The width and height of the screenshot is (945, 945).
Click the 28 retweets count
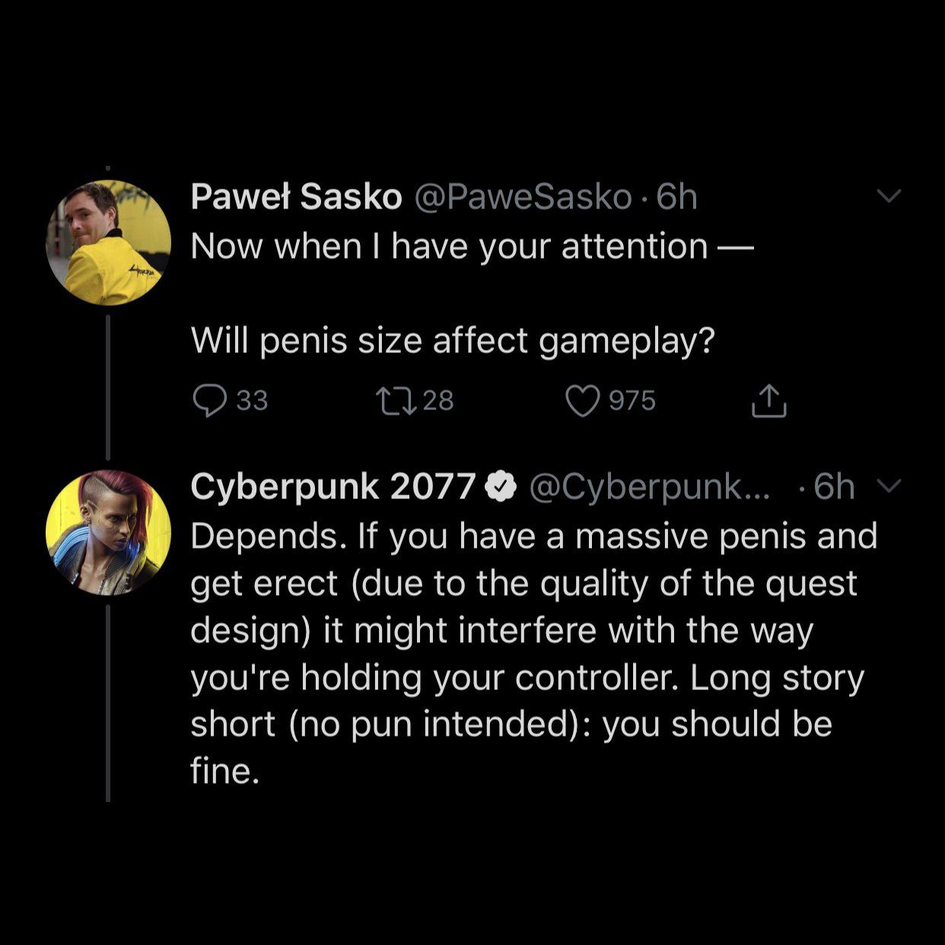pos(437,401)
